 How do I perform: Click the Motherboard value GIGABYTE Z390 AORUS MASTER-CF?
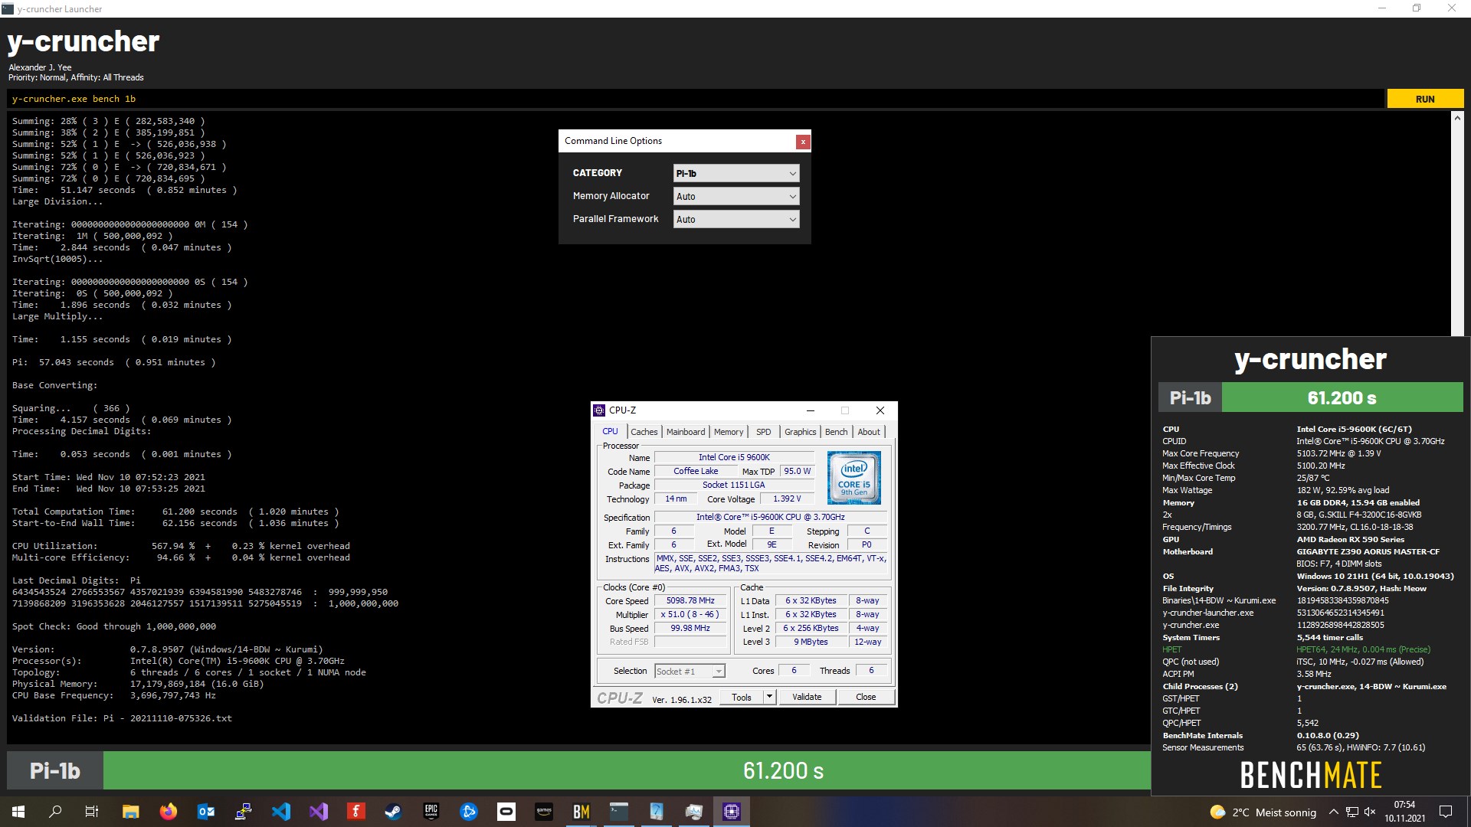tap(1368, 551)
